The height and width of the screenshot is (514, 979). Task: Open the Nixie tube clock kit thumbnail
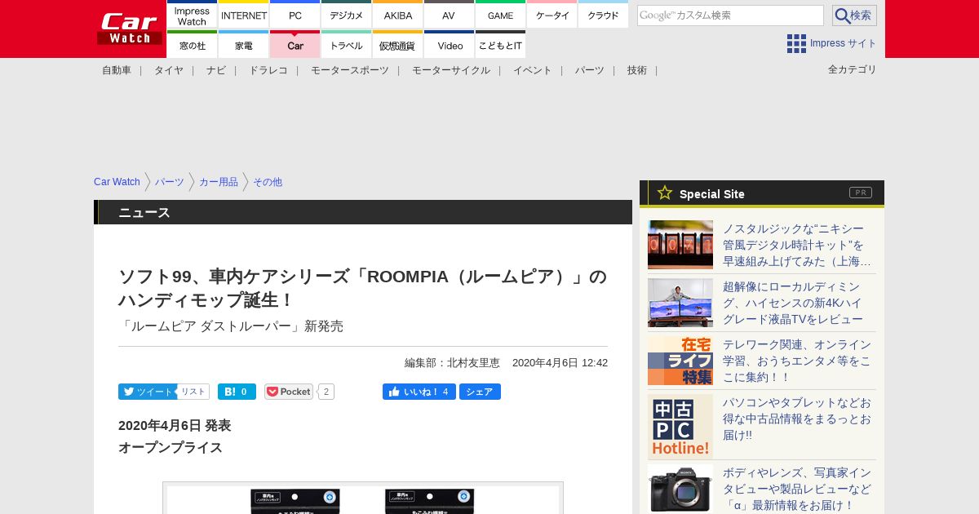coord(680,245)
